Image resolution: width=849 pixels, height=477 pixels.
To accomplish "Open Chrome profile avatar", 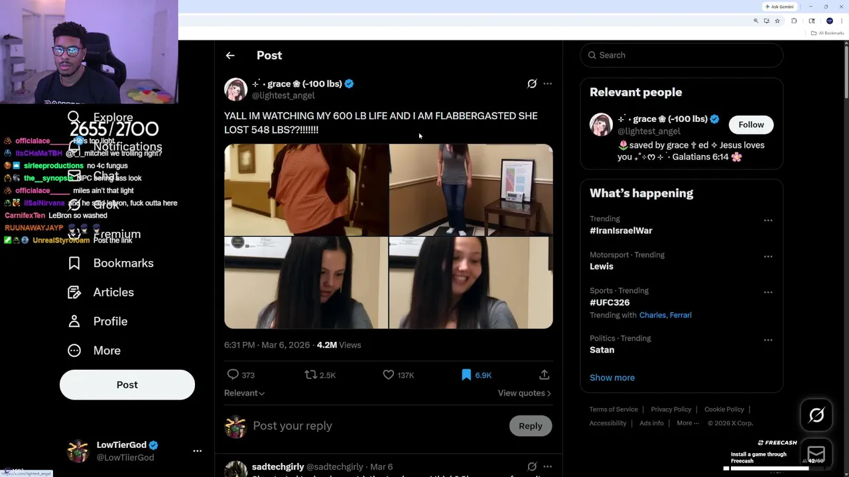I will pos(829,21).
